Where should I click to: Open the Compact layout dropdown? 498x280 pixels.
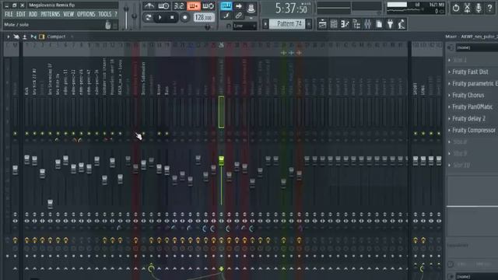coord(60,37)
